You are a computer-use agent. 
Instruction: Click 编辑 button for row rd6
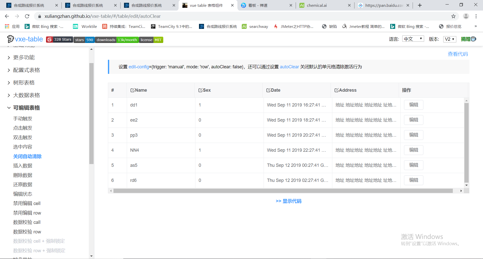click(x=414, y=180)
